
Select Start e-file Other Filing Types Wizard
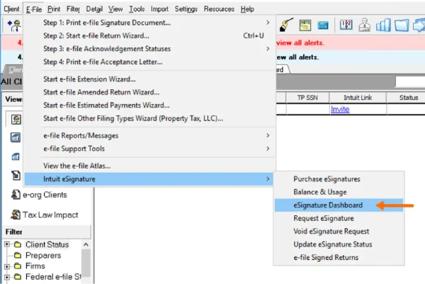click(149, 118)
